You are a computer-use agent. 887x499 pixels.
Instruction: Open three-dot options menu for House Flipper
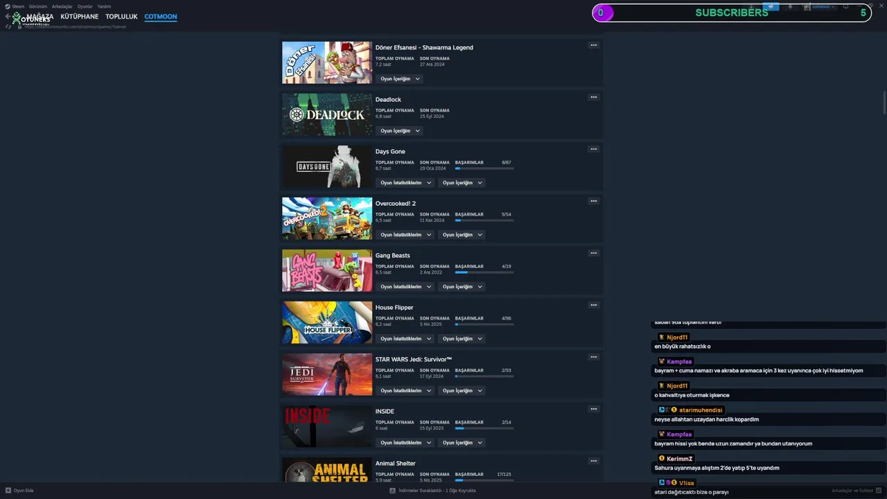click(x=593, y=305)
